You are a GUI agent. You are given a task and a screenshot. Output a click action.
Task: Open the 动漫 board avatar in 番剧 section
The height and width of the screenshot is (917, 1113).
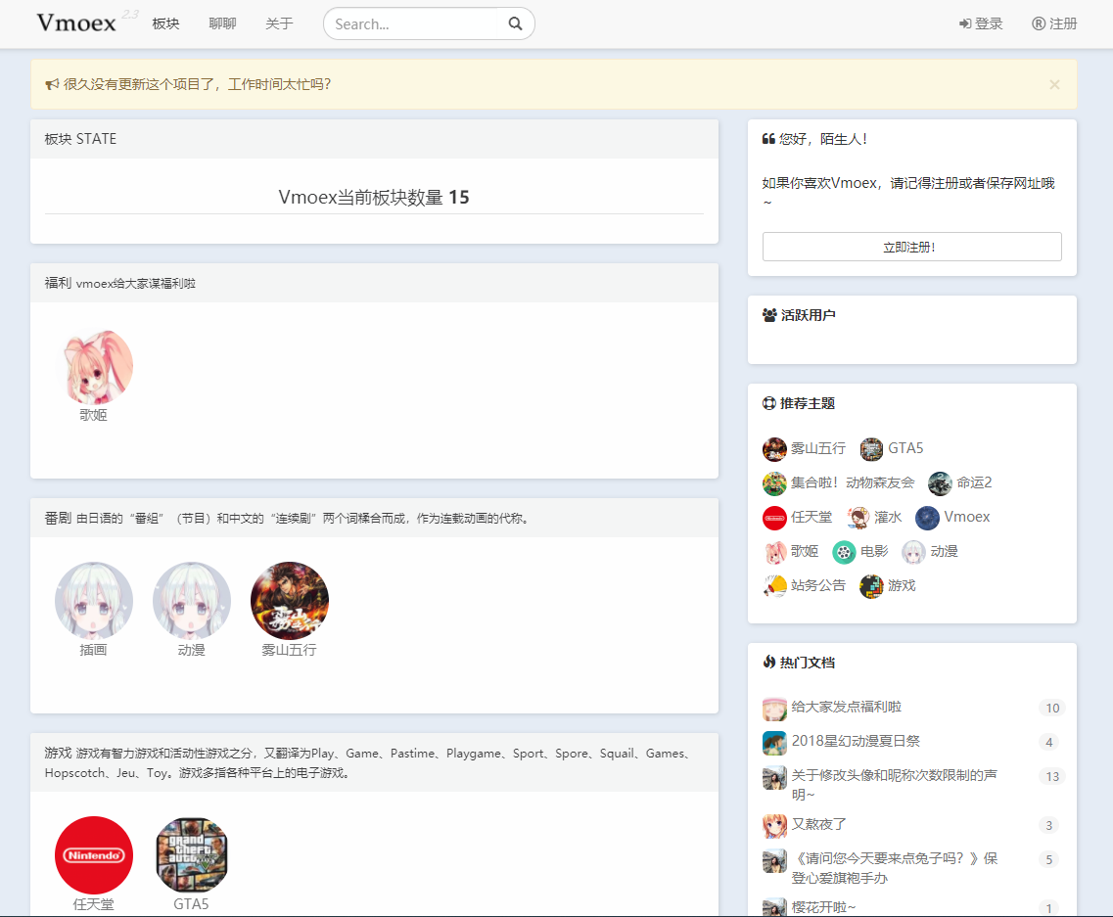[192, 601]
